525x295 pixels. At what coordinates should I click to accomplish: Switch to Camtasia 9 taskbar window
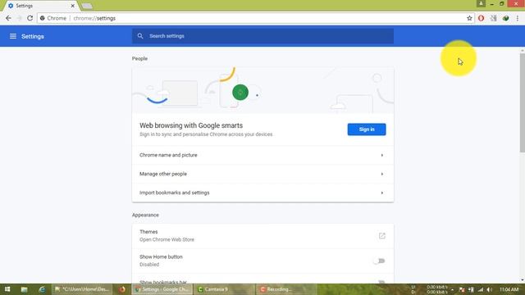click(224, 289)
